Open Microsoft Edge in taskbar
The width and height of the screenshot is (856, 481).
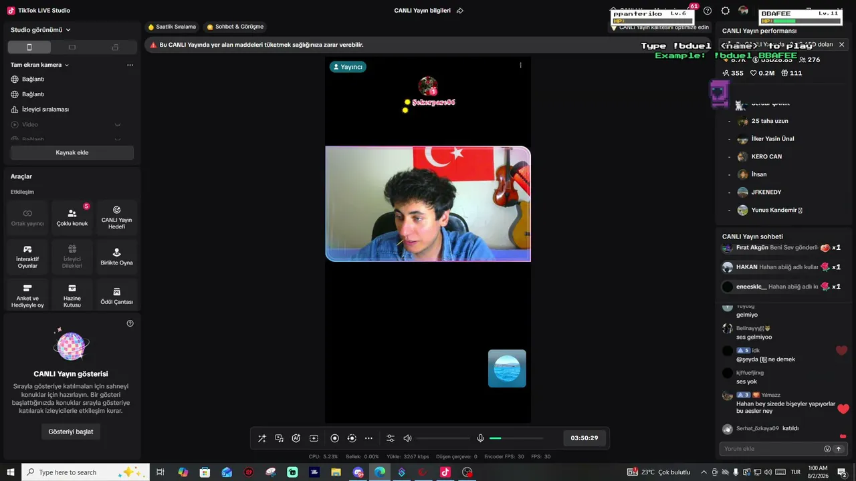coord(380,472)
